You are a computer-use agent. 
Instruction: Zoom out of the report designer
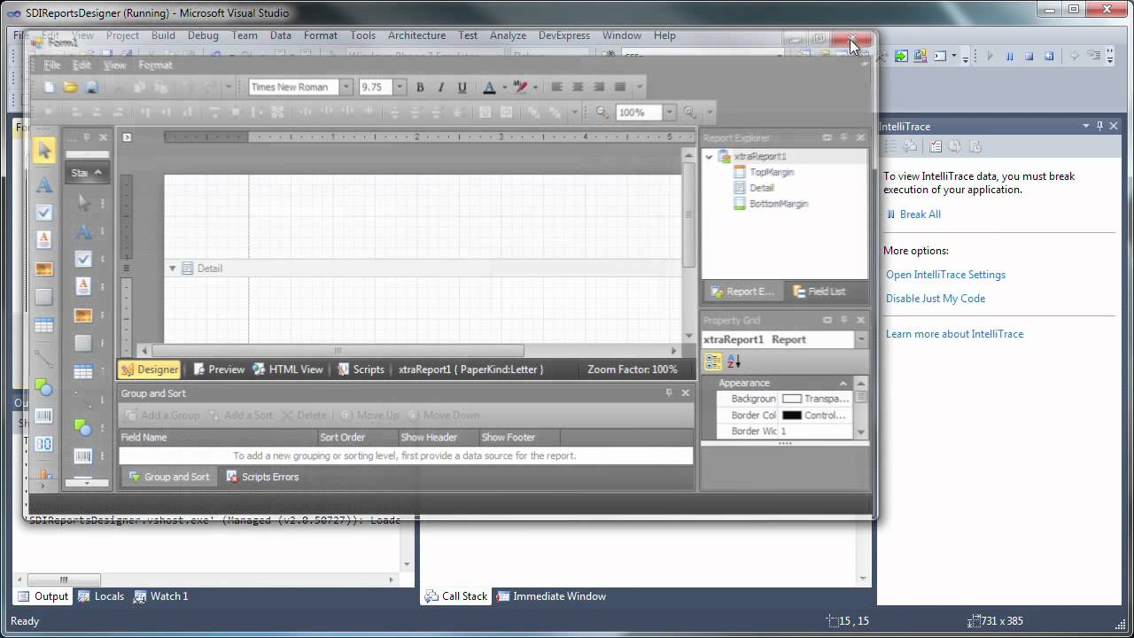click(602, 113)
